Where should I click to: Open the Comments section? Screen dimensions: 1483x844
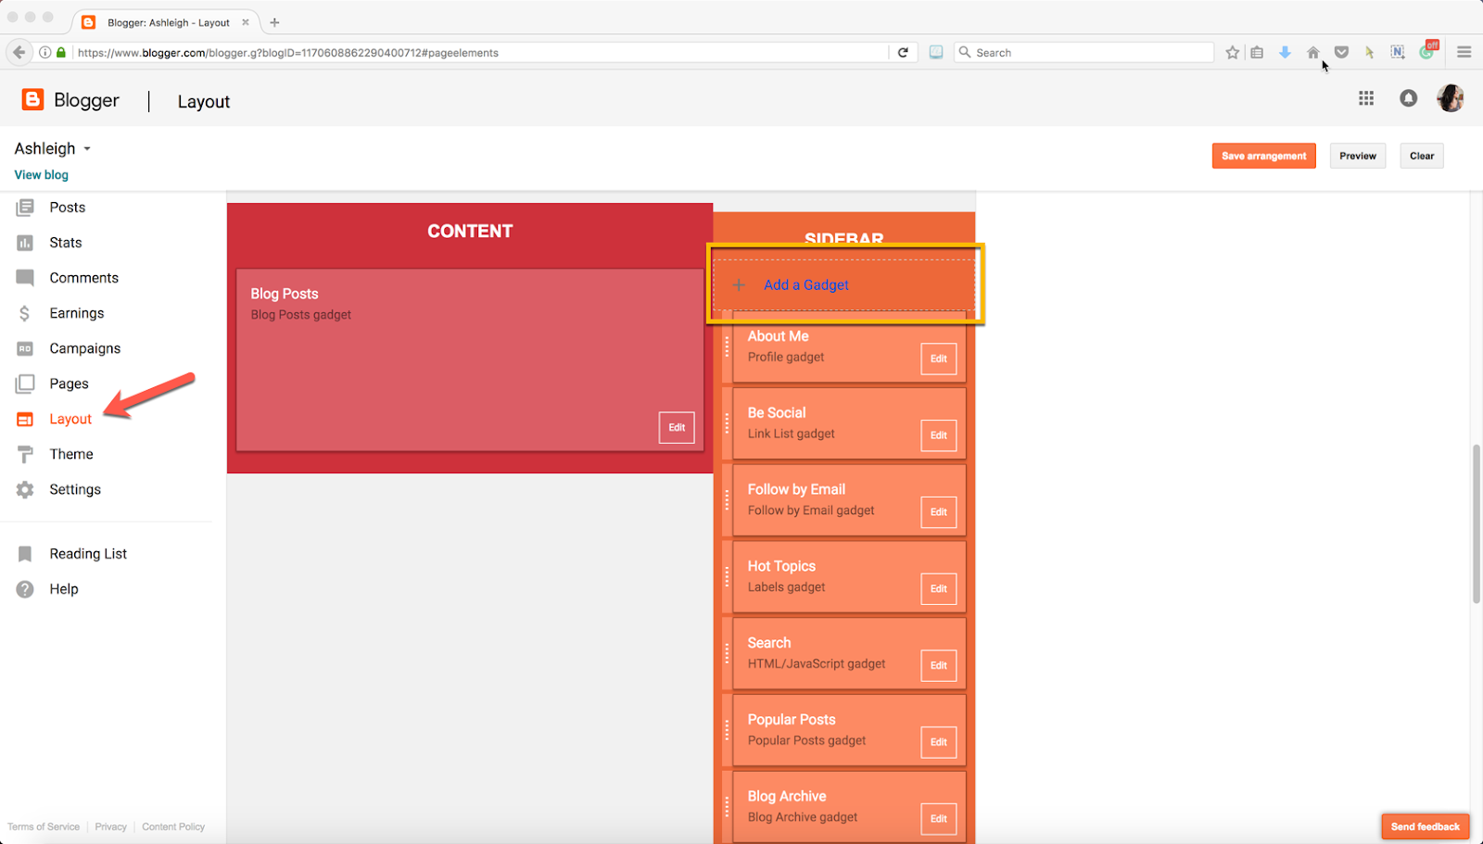(83, 277)
